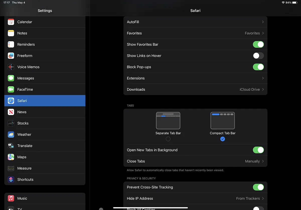Image resolution: width=301 pixels, height=210 pixels.
Task: Select the Compact Tab Bar radio button
Action: tap(222, 139)
